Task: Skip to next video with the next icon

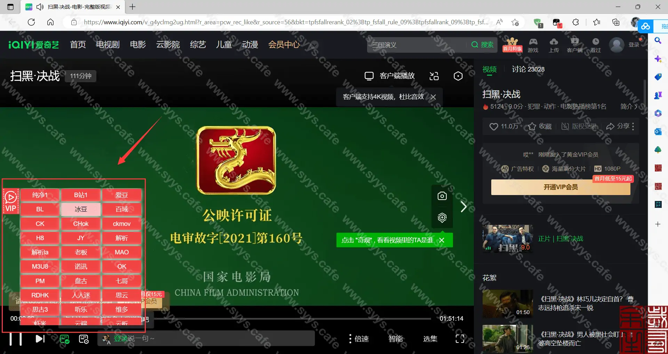Action: (x=40, y=339)
